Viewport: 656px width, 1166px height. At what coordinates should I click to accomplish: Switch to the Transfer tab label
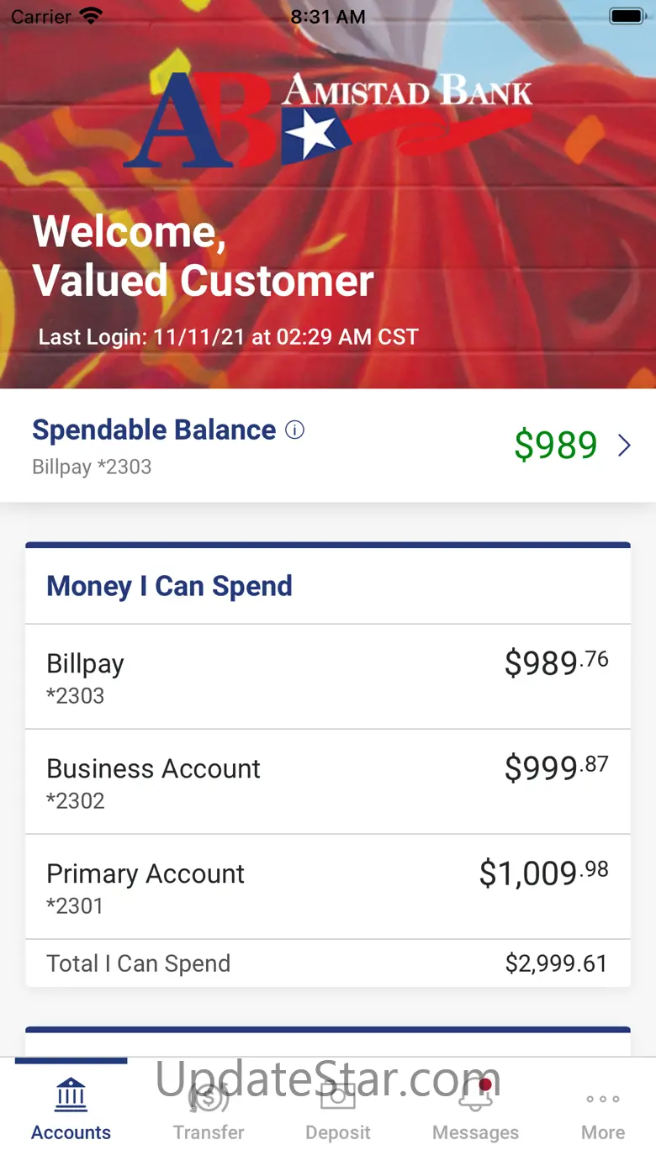click(x=209, y=1132)
